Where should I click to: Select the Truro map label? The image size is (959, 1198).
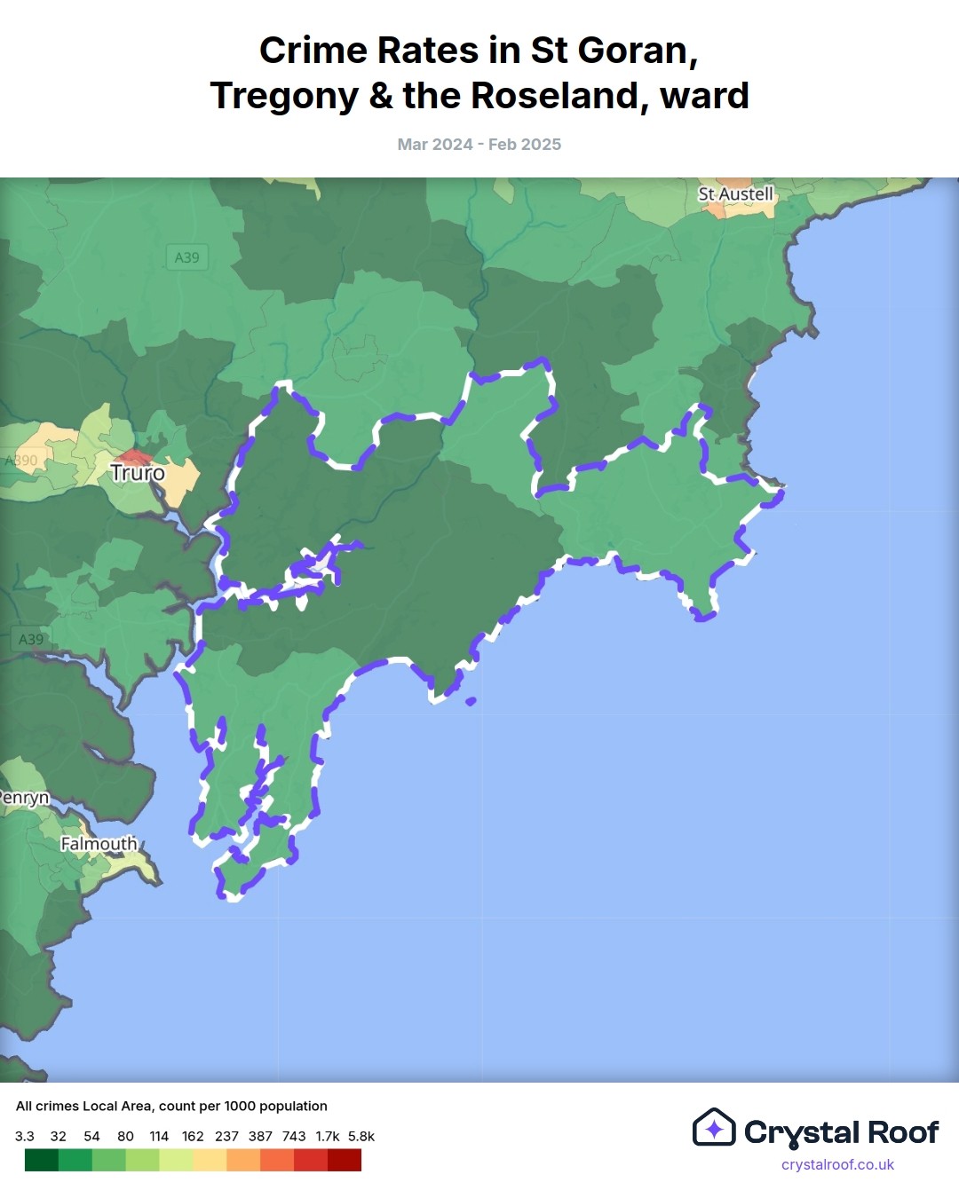tap(138, 473)
